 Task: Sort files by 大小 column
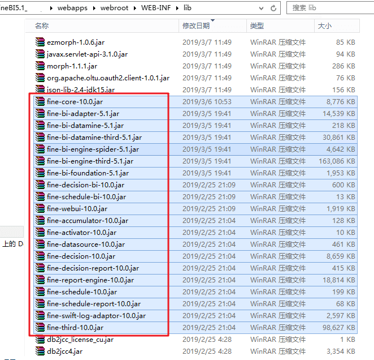(x=337, y=25)
